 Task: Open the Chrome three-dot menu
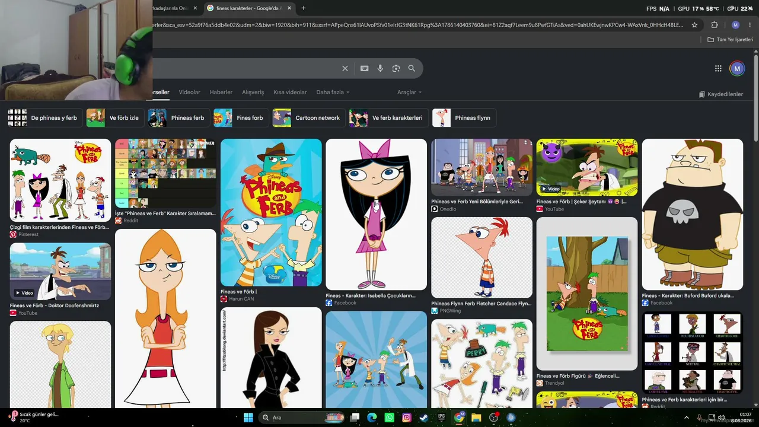[x=750, y=25]
